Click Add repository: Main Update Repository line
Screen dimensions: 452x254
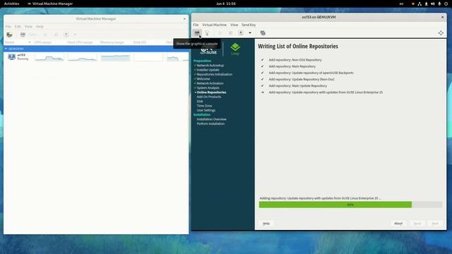pyautogui.click(x=298, y=86)
